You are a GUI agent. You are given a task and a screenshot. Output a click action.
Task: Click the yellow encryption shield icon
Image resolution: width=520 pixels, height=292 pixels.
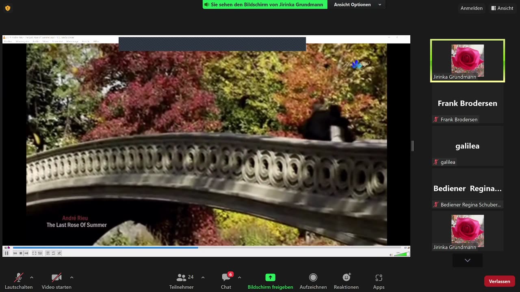point(7,8)
